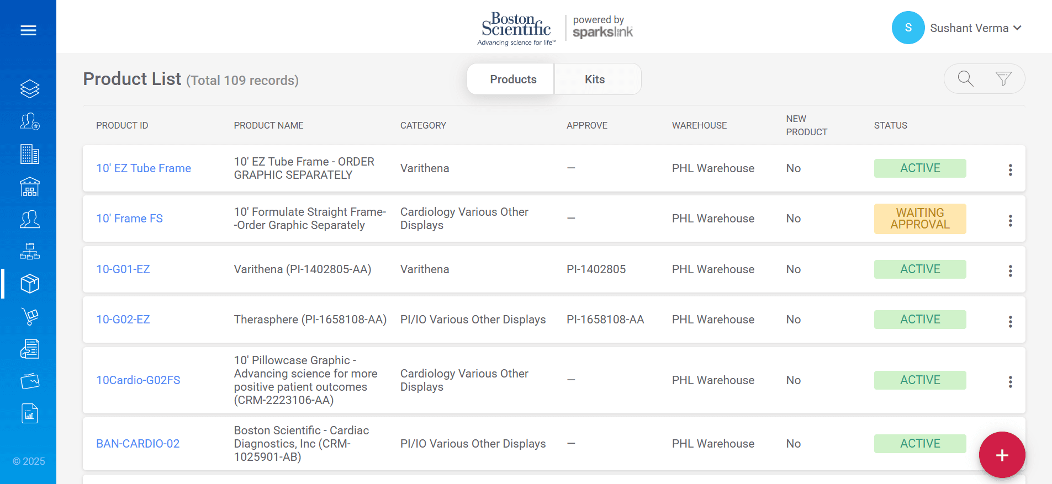The image size is (1052, 484).
Task: Click the WAREHOUSE column header
Action: [x=699, y=125]
